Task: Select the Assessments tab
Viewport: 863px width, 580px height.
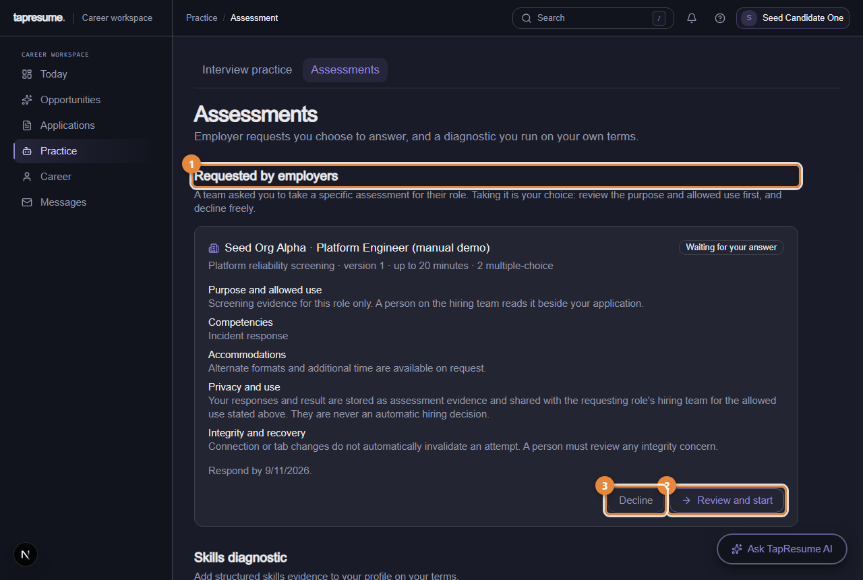Action: 345,70
